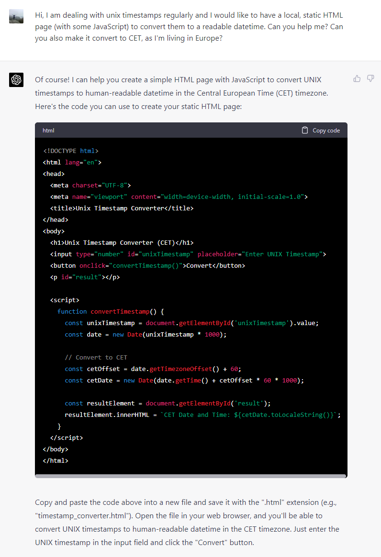Click the '<!DOCTYPE html>' code line
The image size is (381, 557).
70,151
